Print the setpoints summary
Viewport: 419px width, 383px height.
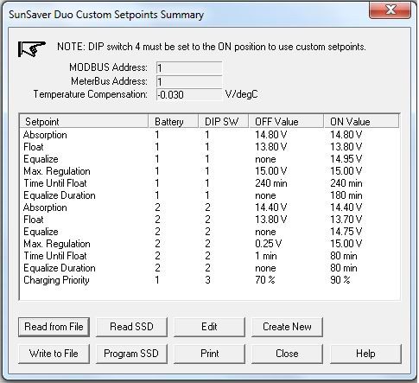209,354
